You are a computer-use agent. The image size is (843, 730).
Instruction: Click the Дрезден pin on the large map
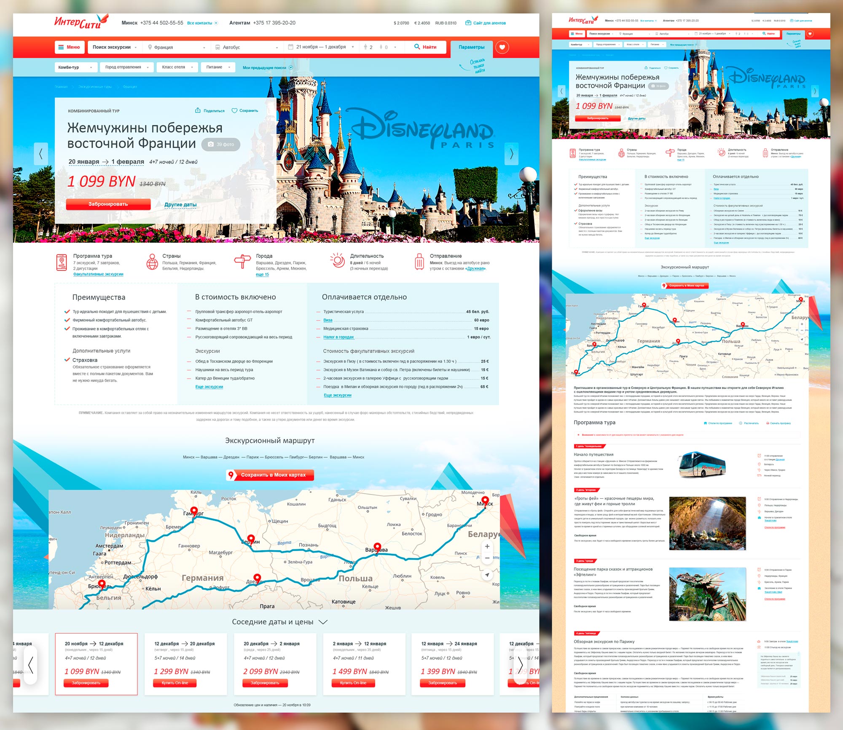[x=257, y=579]
